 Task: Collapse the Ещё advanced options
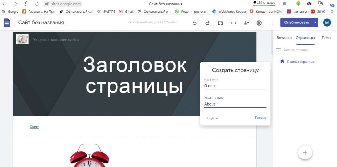pos(212,118)
